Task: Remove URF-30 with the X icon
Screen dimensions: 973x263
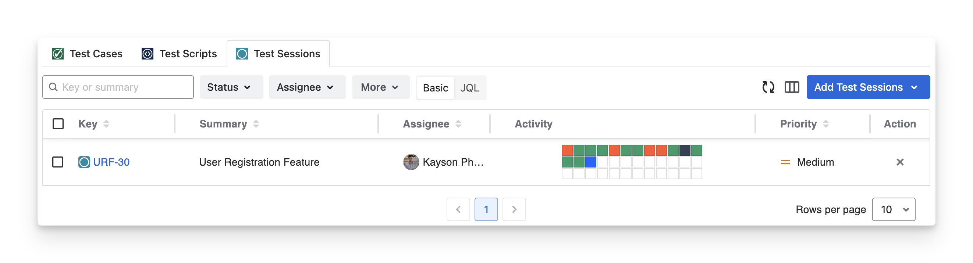Action: point(900,162)
